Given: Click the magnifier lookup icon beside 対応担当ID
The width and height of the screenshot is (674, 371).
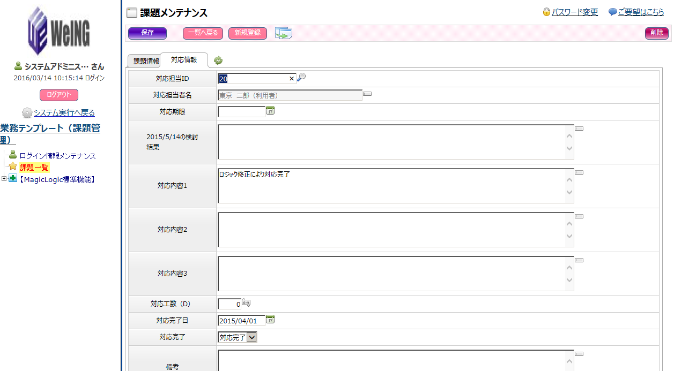Looking at the screenshot, I should [x=301, y=78].
